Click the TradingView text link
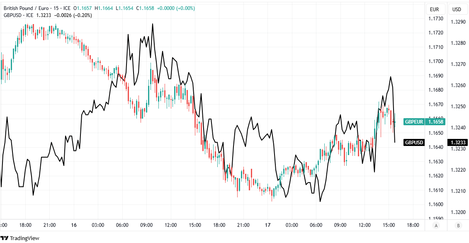Image resolution: width=469 pixels, height=243 pixels. [24, 238]
